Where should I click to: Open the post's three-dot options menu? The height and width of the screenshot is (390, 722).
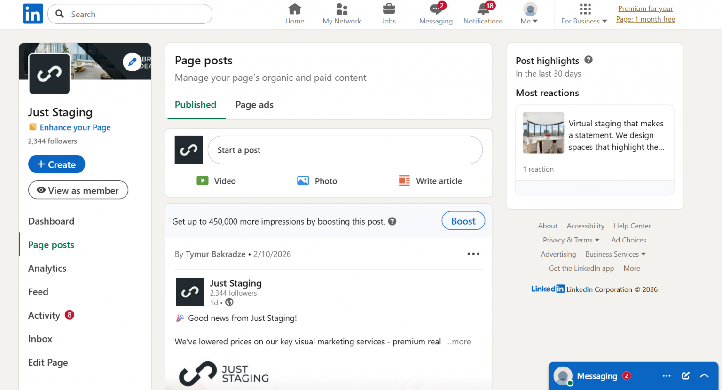(x=473, y=254)
